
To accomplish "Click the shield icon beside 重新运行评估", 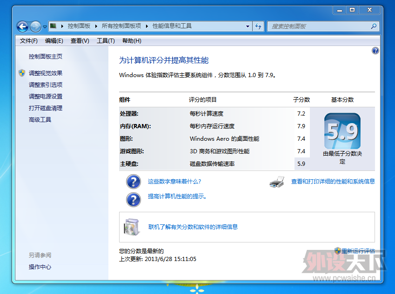I will click(338, 250).
